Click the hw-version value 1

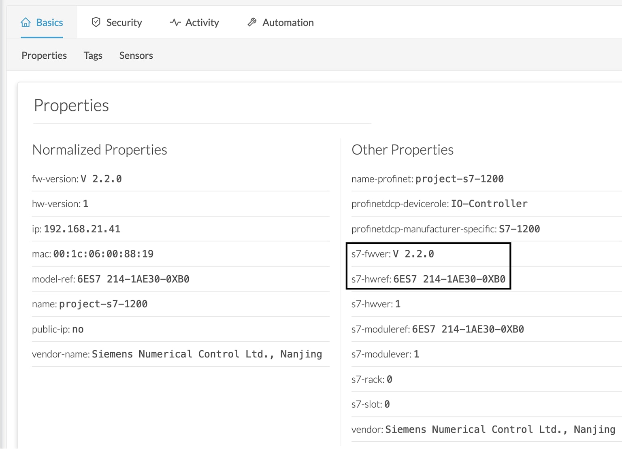pos(85,204)
